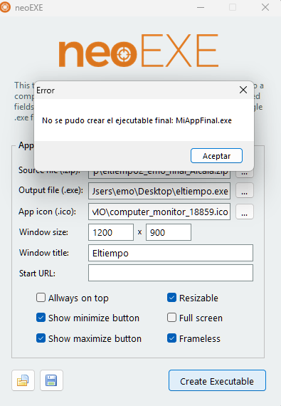This screenshot has height=406, width=281.
Task: Click the Error dialog title text
Action: 46,90
